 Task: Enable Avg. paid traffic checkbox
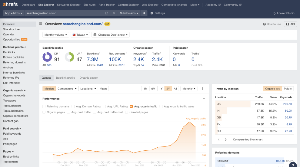coord(68,112)
